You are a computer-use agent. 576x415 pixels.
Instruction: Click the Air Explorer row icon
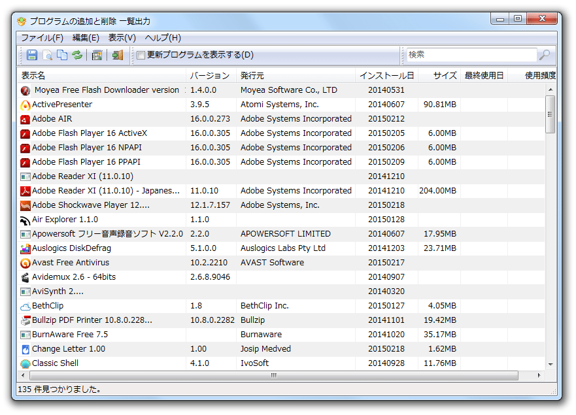(x=25, y=220)
